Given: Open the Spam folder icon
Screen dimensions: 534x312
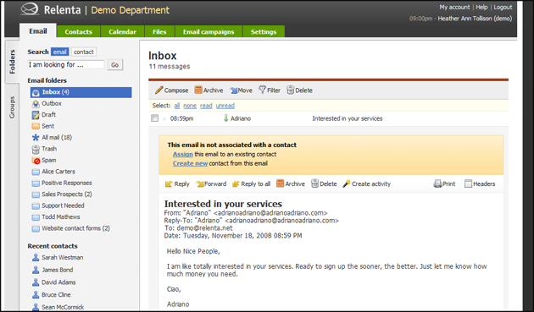Looking at the screenshot, I should [36, 161].
